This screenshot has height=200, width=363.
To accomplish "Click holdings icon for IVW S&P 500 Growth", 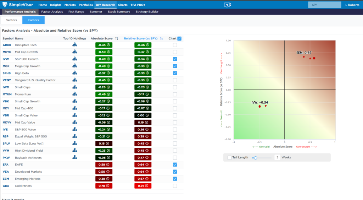I will [x=74, y=59].
